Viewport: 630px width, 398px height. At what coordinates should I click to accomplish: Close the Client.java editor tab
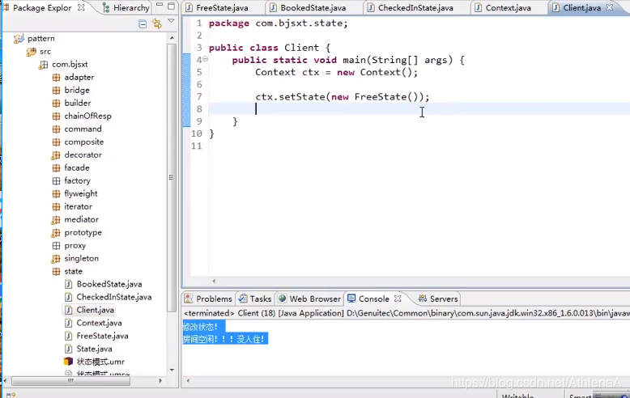(x=610, y=7)
